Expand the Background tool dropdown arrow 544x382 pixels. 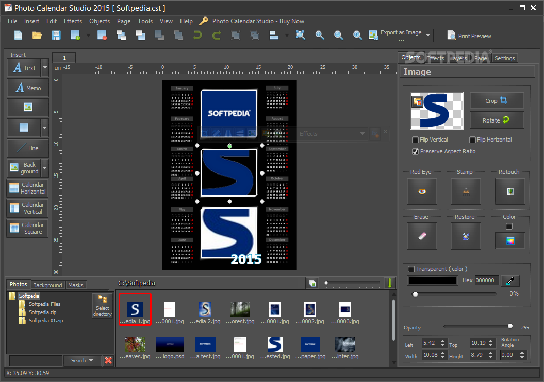pyautogui.click(x=45, y=168)
